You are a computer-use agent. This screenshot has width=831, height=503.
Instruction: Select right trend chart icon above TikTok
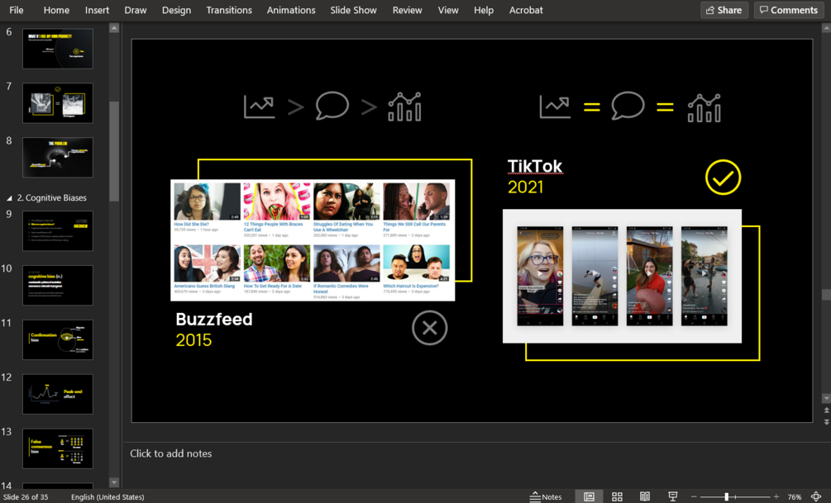554,107
